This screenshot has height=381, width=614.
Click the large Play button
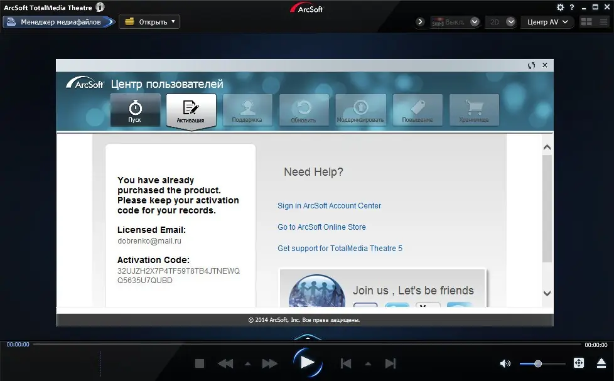[308, 363]
